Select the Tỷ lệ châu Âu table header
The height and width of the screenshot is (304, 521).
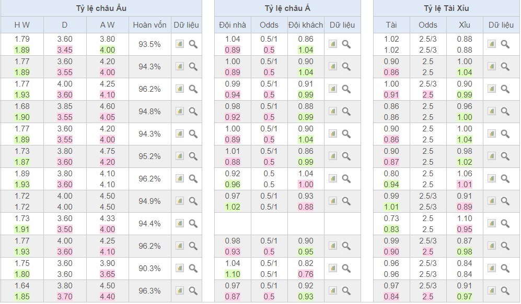100,8
